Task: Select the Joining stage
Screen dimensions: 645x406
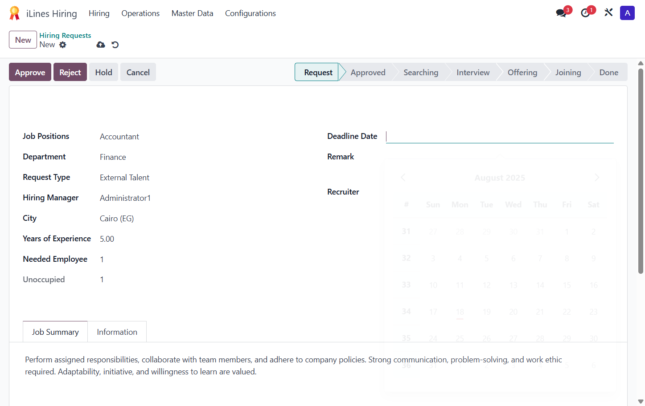Action: point(568,72)
